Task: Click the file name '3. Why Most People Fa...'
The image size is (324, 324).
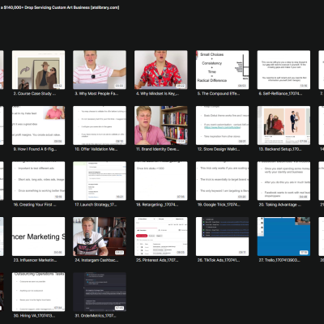Action: pos(96,94)
